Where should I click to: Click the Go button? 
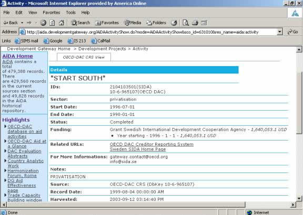(x=293, y=32)
